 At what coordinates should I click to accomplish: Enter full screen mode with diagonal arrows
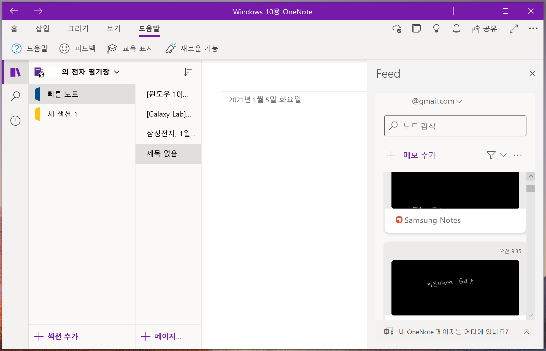(513, 29)
